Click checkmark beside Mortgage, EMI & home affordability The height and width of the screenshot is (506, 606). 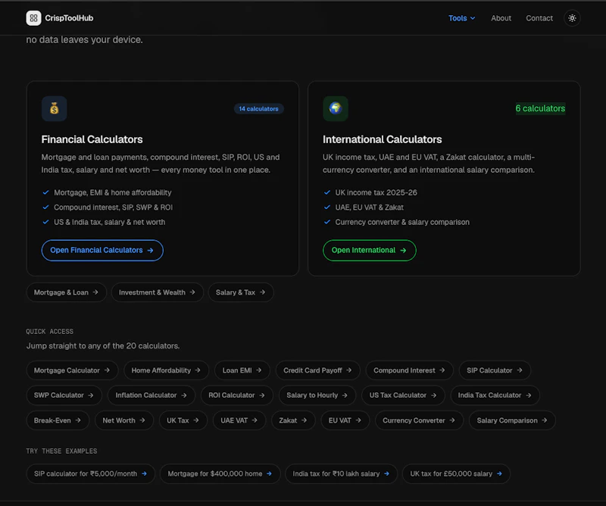45,192
